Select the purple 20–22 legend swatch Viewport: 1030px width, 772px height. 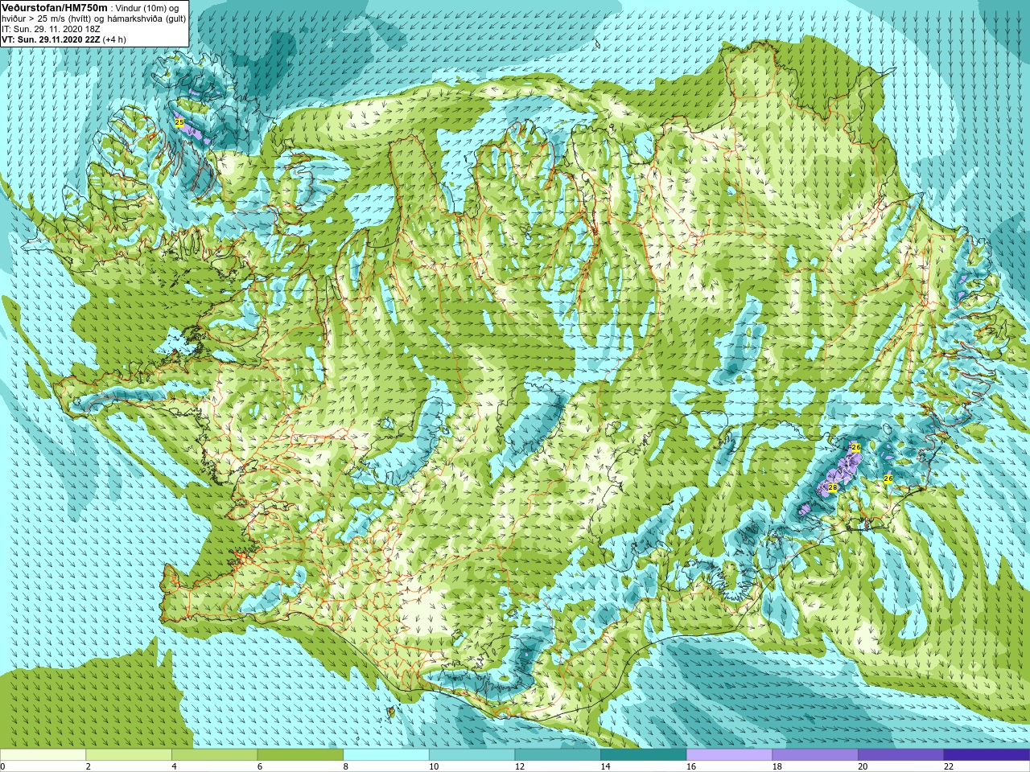(901, 755)
